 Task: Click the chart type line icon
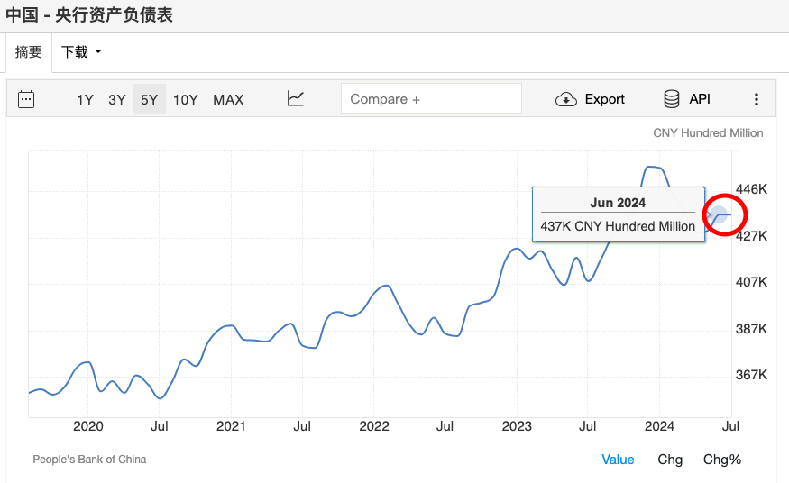[x=296, y=99]
